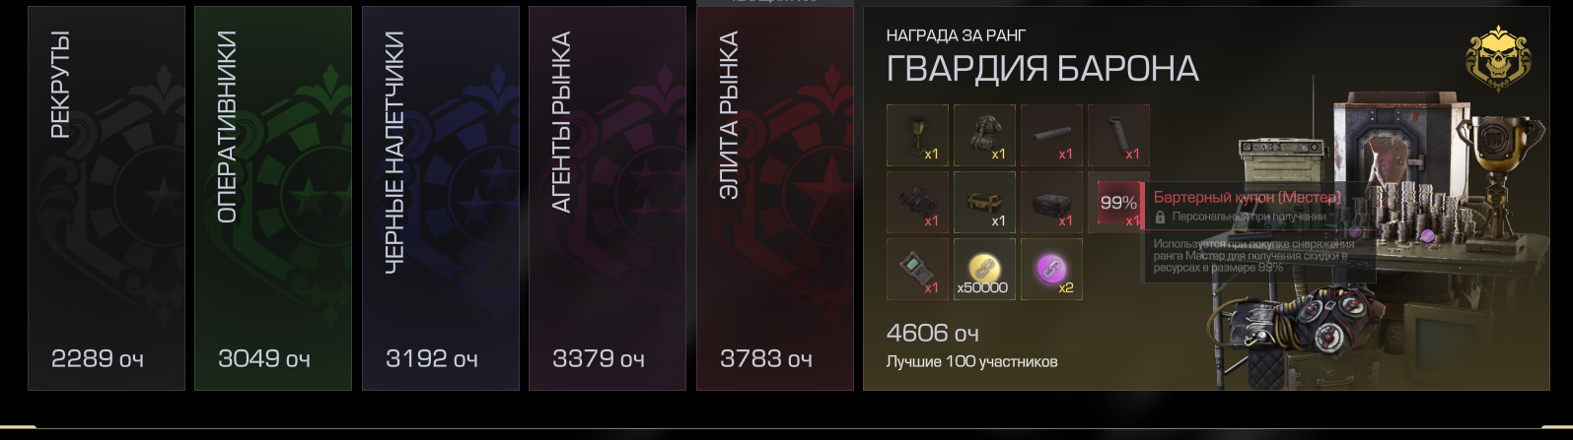Viewport: 1573px width, 440px height.
Task: Select the black case reward item
Action: click(1051, 202)
